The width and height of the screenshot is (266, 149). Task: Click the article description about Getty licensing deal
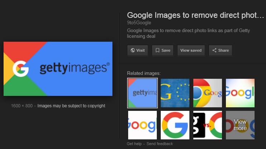click(x=188, y=33)
